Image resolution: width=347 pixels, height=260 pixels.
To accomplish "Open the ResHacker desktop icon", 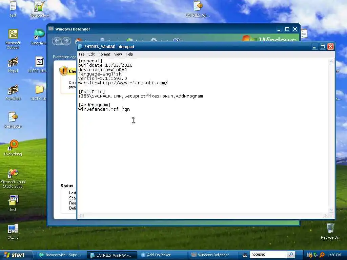I will pos(13,120).
